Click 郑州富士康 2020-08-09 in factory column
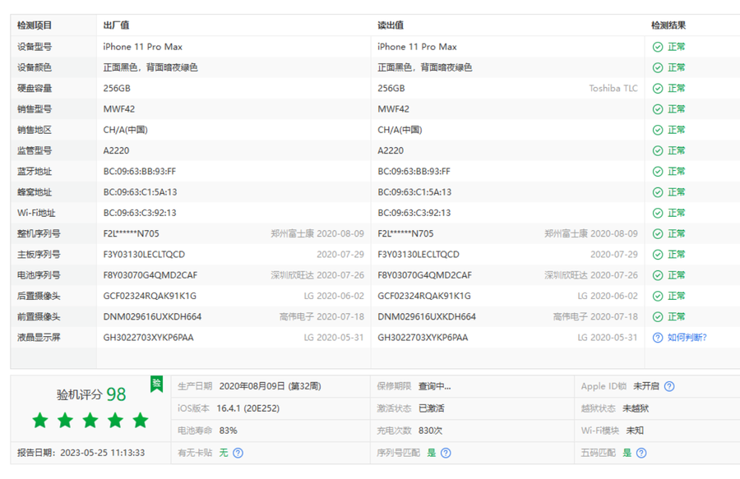 [x=317, y=233]
